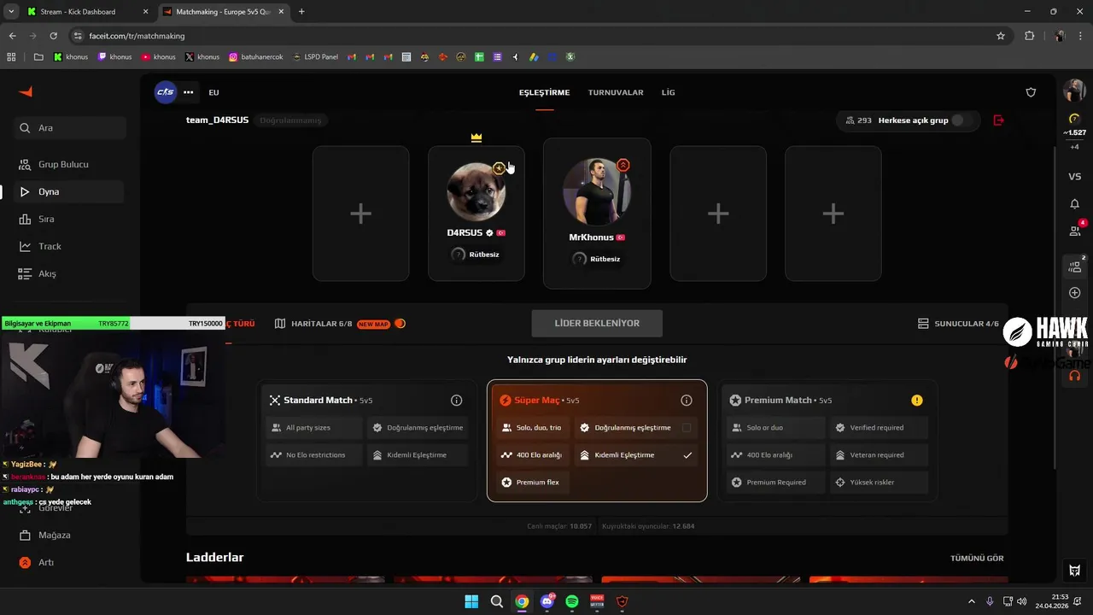The height and width of the screenshot is (615, 1093).
Task: Click TÜMÜNÜ GÖR link
Action: click(977, 559)
